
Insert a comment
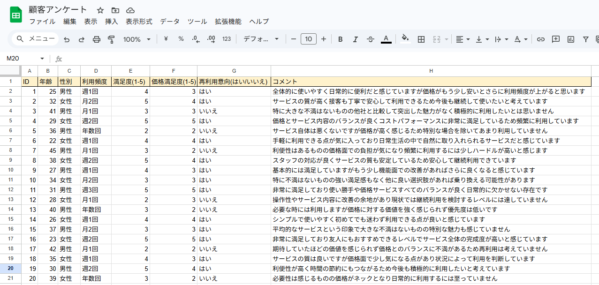pyautogui.click(x=556, y=39)
